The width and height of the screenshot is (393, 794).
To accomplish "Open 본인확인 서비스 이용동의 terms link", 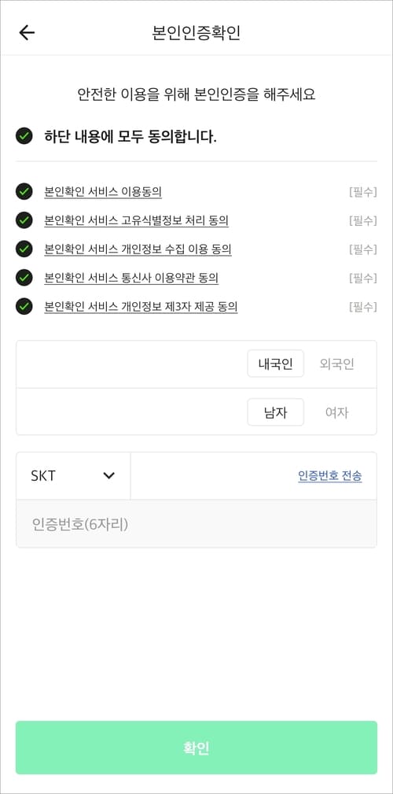I will tap(103, 192).
